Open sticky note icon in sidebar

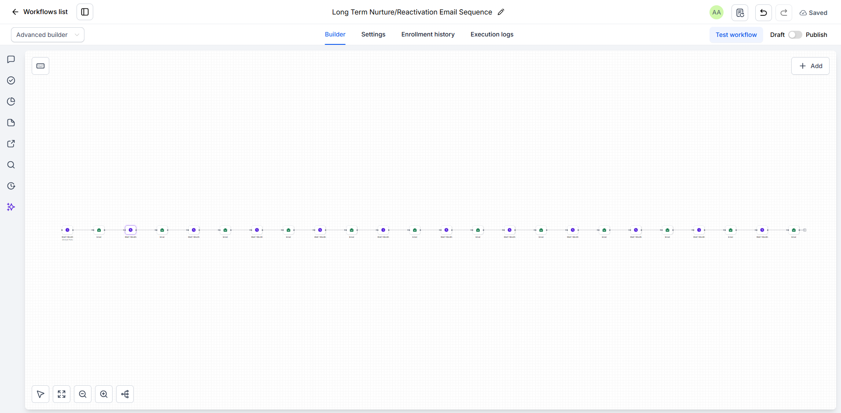pos(11,123)
